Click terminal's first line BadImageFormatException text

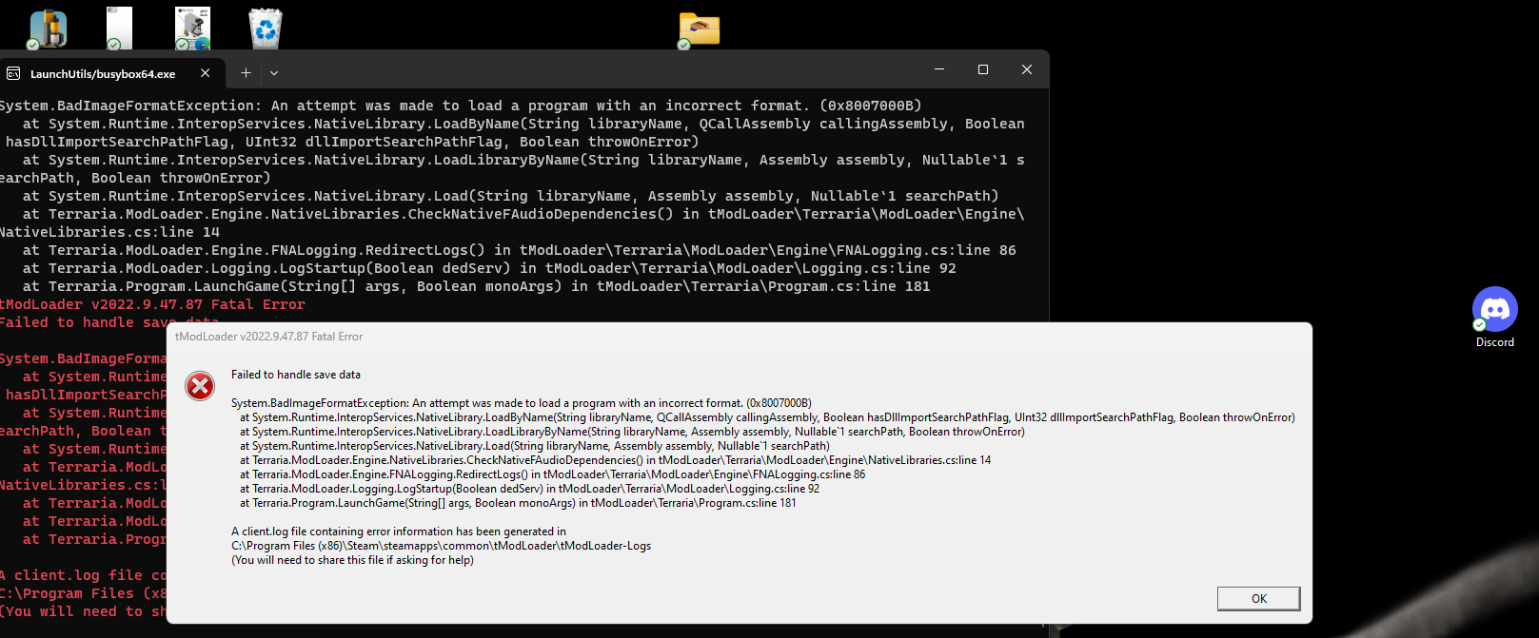[x=461, y=106]
